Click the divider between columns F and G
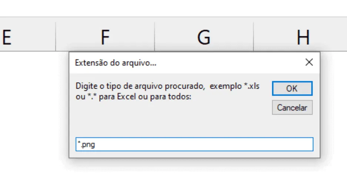 154,37
